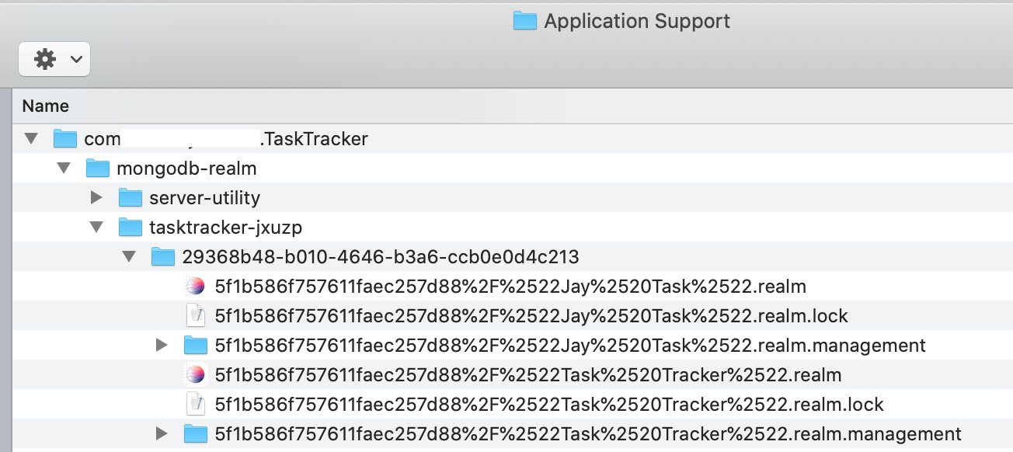
Task: Collapse the mongodb-realm folder
Action: point(64,169)
